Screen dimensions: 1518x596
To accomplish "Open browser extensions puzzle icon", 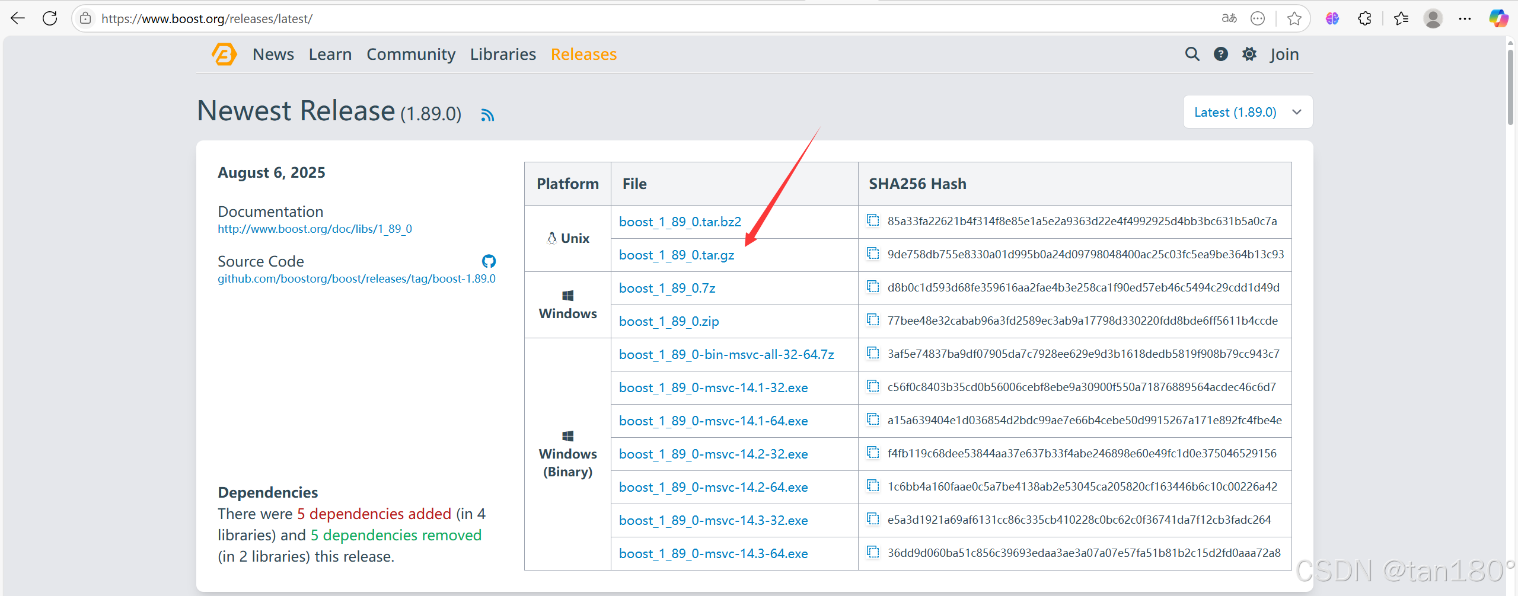I will [x=1364, y=18].
